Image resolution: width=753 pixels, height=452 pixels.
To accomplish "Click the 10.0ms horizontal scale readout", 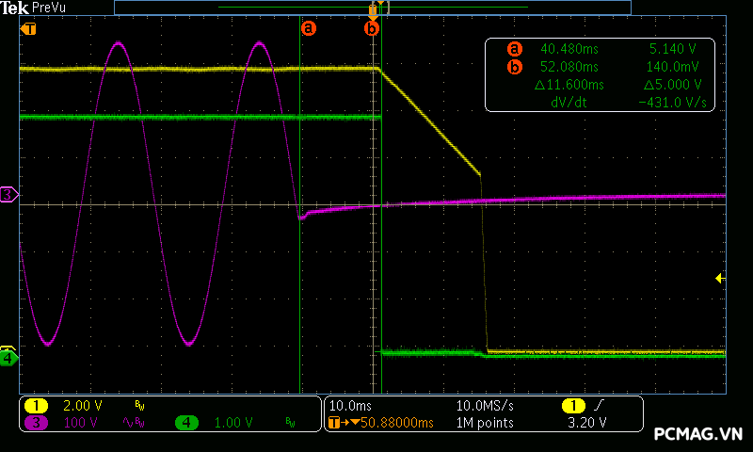I will point(351,405).
